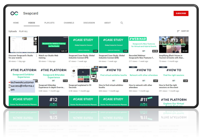201x140 pixels.
Task: Click Watch Later clock on Discover Studio thumbnail
Action: (36, 39)
